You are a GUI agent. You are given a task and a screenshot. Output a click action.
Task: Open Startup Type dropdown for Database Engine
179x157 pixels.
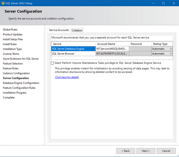171,49
